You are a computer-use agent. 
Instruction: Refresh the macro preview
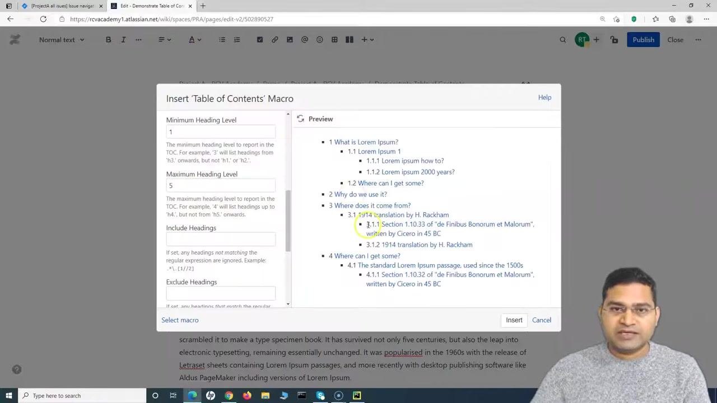point(301,119)
